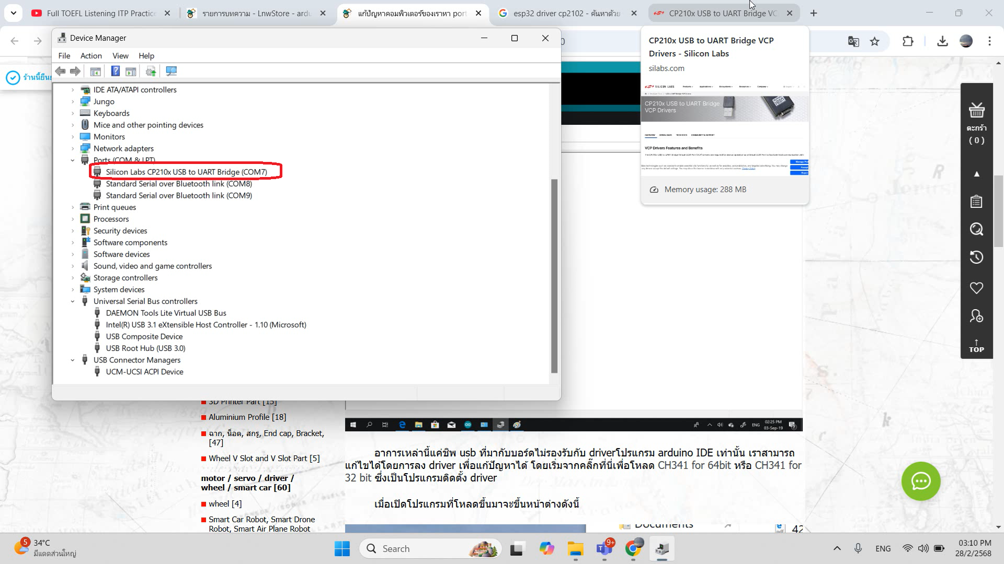
Task: Click the Copilot icon in taskbar
Action: 546,548
